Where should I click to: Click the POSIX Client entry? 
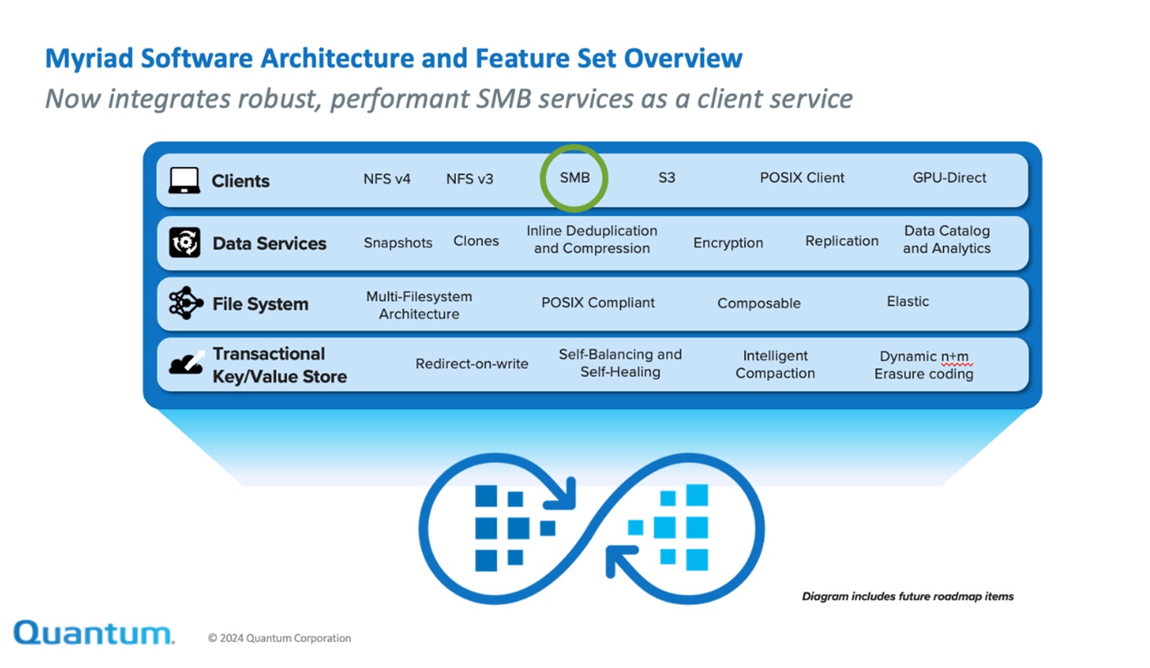[802, 177]
